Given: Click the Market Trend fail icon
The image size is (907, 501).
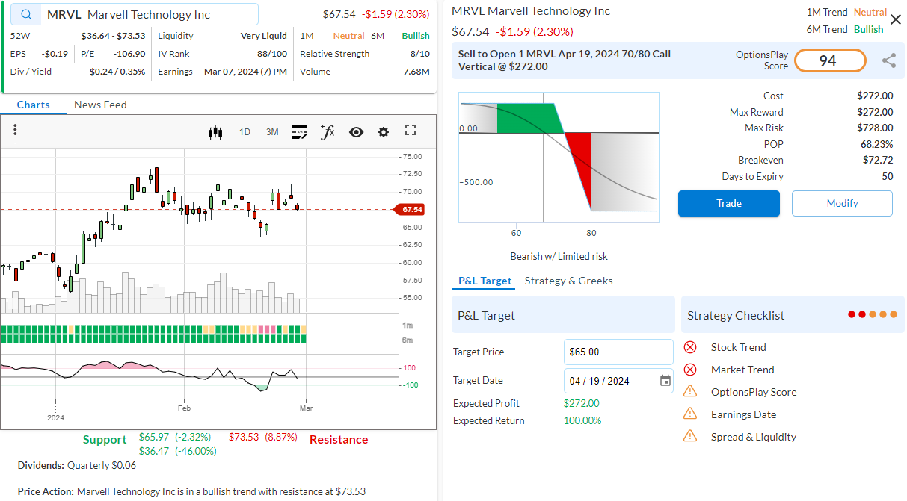Looking at the screenshot, I should point(690,370).
